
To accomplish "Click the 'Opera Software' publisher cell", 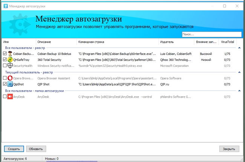I will pyautogui.click(x=171, y=78).
